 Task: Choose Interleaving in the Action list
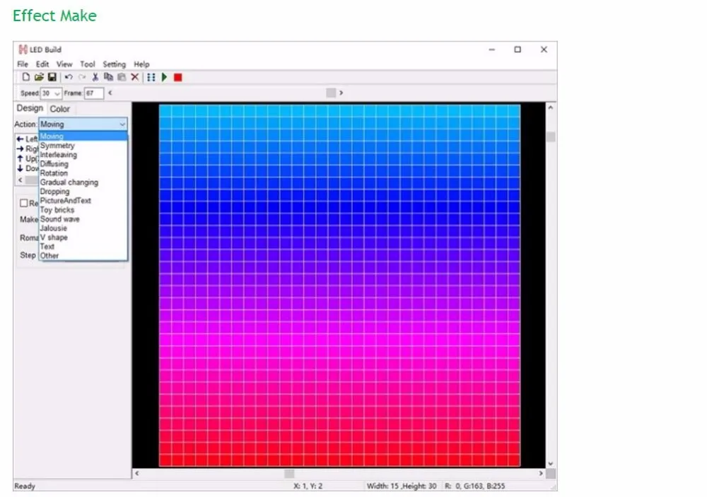(x=83, y=155)
